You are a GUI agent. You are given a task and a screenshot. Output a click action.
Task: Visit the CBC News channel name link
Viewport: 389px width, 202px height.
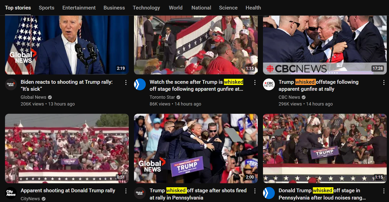(x=289, y=97)
